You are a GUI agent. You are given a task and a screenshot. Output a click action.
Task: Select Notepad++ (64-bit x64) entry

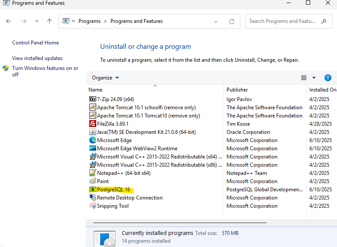click(x=124, y=173)
